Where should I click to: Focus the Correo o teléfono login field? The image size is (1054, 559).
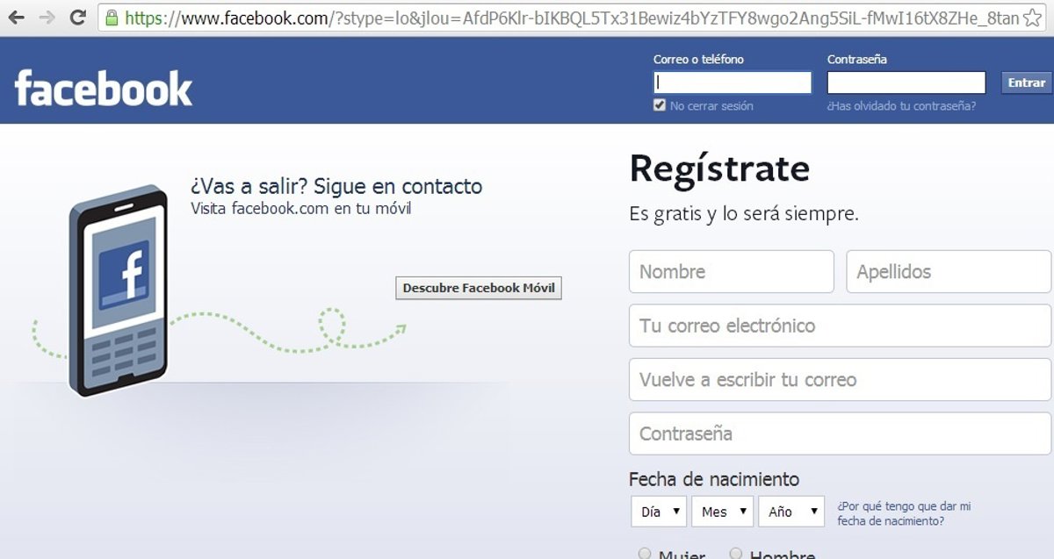click(x=733, y=82)
